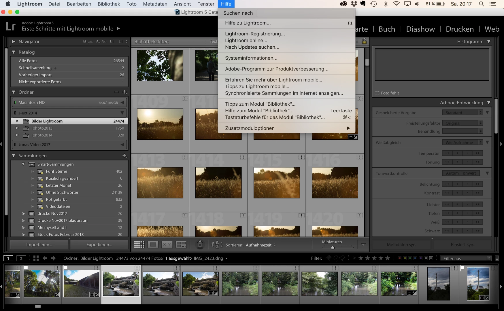The image size is (504, 311).
Task: Click Autom. Tonwert button
Action: click(461, 173)
